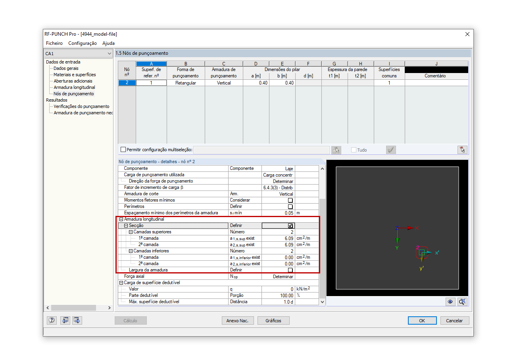
Task: Click 2ª camada value under Camadas inferiores
Action: click(x=278, y=264)
